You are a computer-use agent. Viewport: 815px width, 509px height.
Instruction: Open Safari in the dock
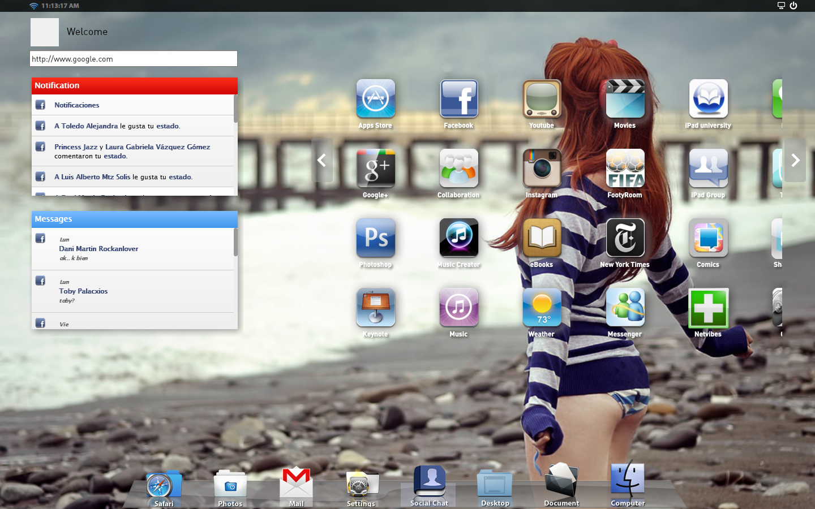[x=164, y=488]
